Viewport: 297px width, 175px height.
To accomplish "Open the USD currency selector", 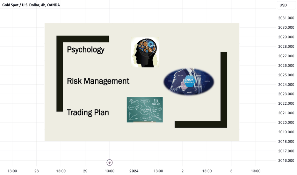I will click(x=286, y=5).
